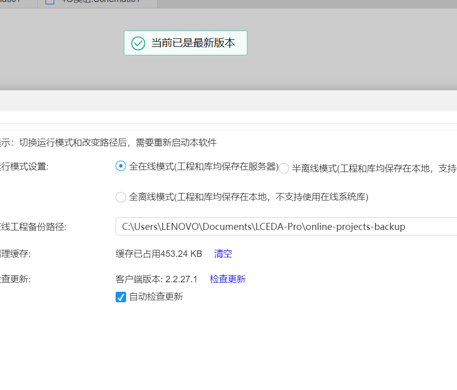Select the 全离线模式 radio button
Screen dimensions: 457x390
point(121,197)
